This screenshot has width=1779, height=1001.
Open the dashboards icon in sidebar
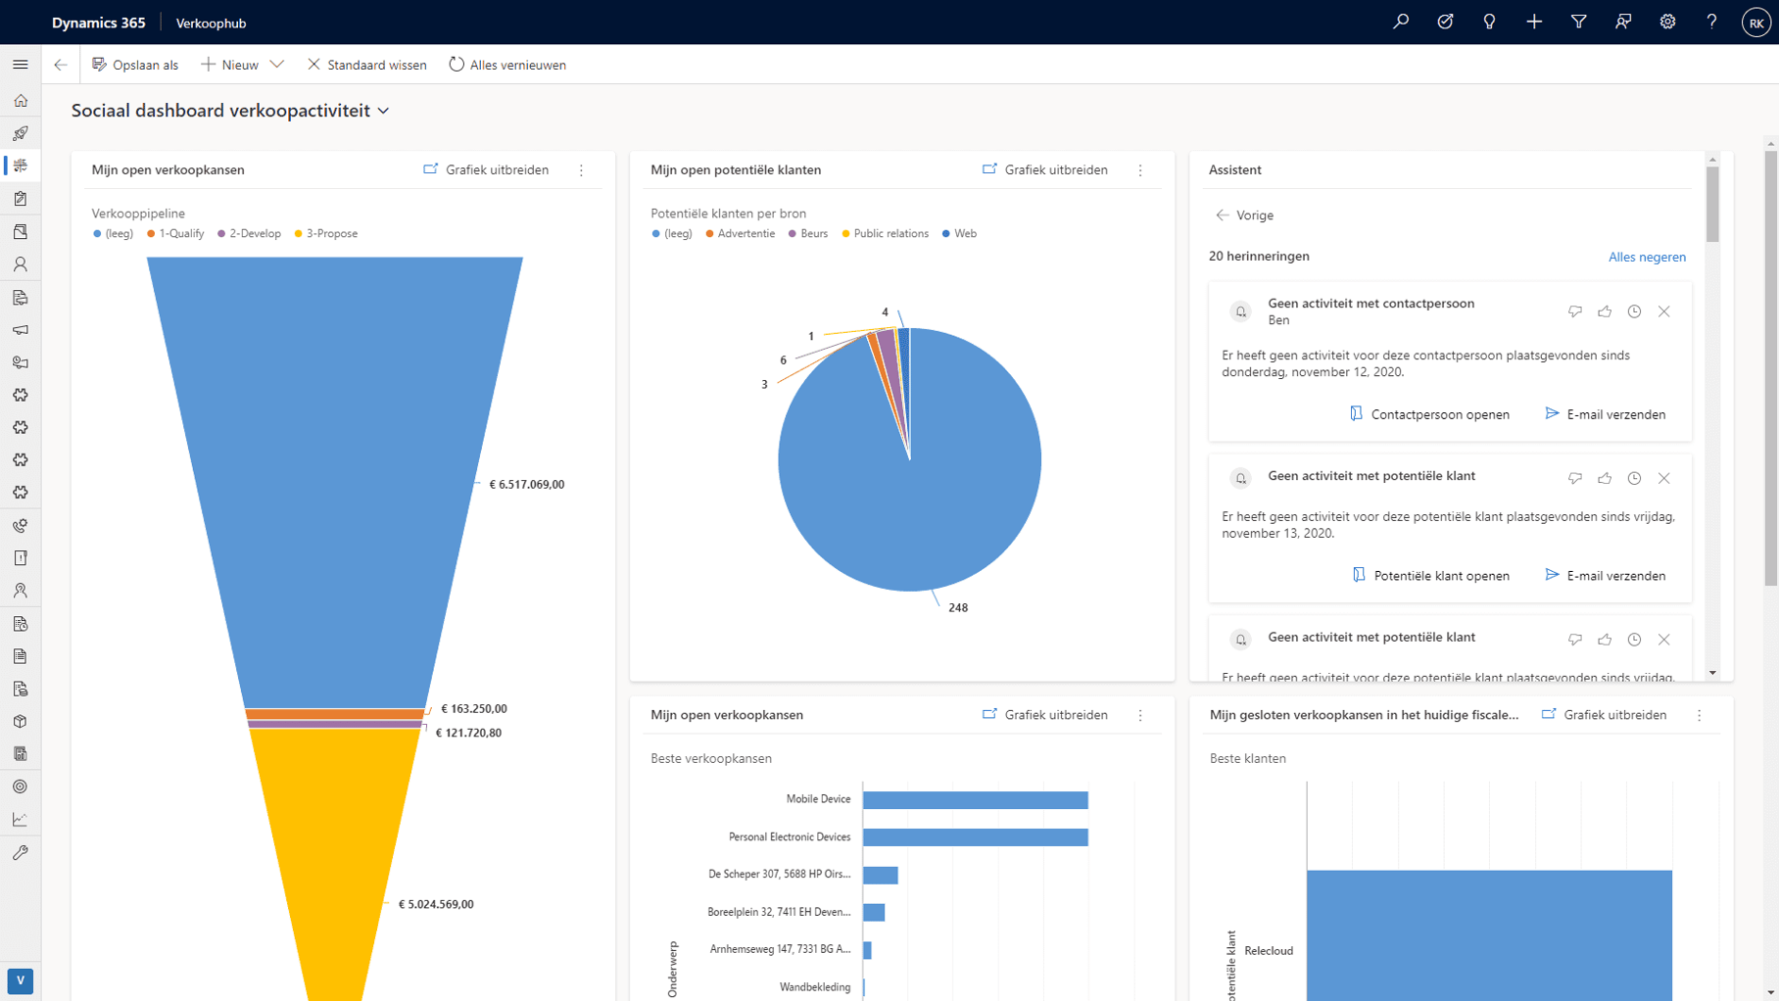(x=21, y=166)
